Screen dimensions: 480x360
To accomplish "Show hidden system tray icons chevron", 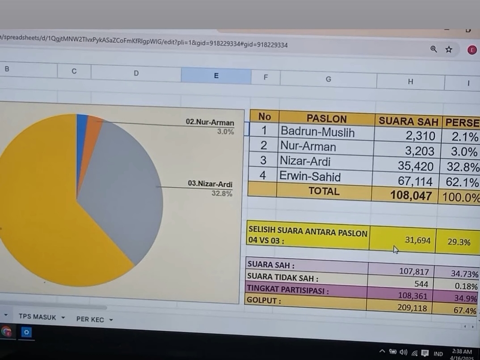I will [382, 352].
